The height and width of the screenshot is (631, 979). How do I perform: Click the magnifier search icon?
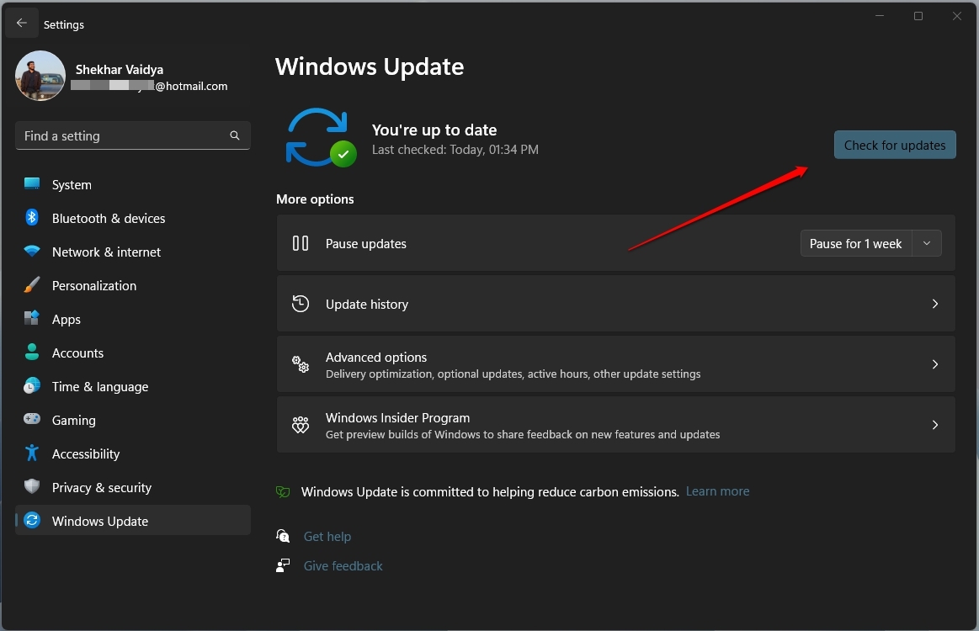coord(235,135)
